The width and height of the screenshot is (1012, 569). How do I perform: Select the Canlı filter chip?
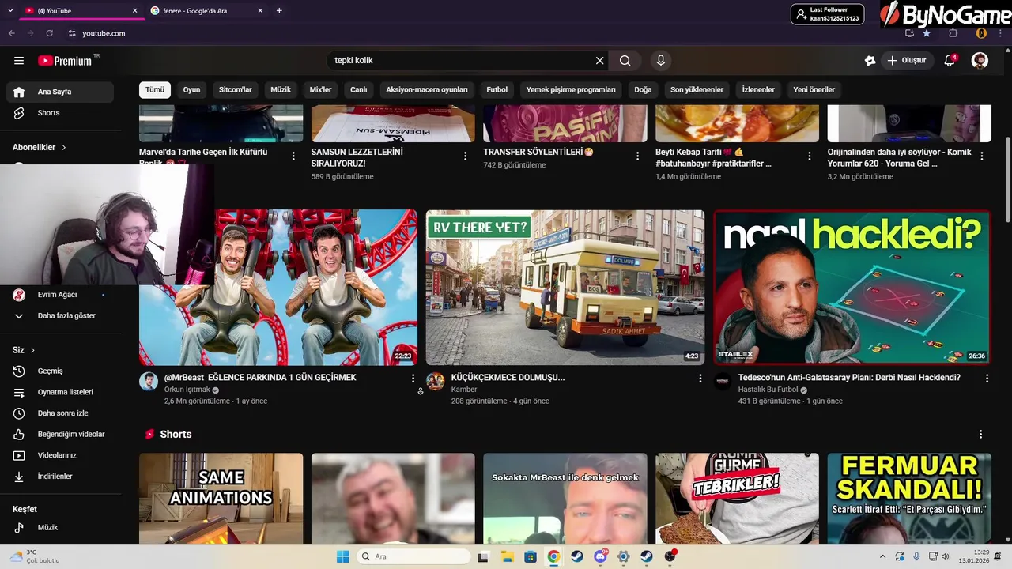click(359, 90)
